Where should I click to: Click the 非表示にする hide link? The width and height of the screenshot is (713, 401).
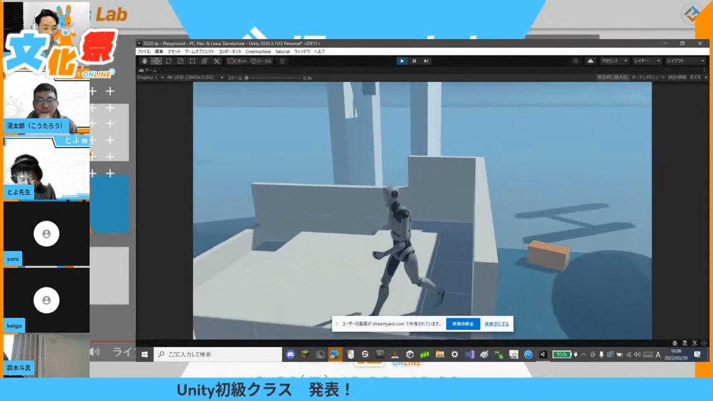pyautogui.click(x=496, y=324)
